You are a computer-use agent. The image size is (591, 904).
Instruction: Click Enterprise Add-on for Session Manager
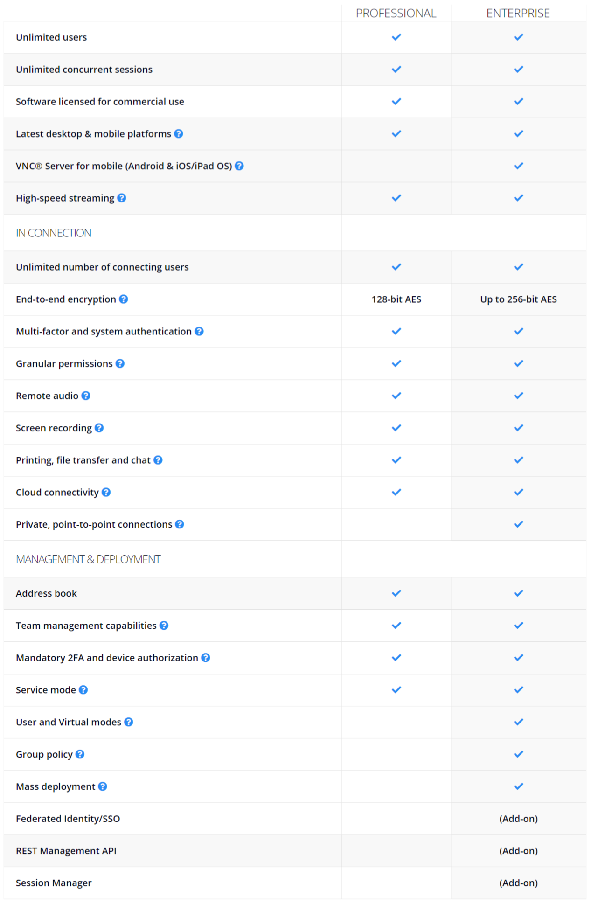[x=518, y=883]
